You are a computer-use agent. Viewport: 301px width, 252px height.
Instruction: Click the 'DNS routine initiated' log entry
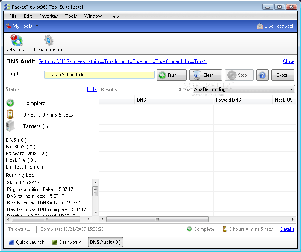(36, 196)
